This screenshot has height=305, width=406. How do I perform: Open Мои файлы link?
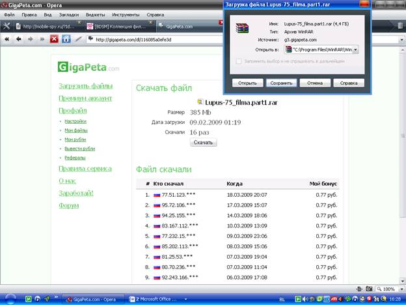point(76,130)
